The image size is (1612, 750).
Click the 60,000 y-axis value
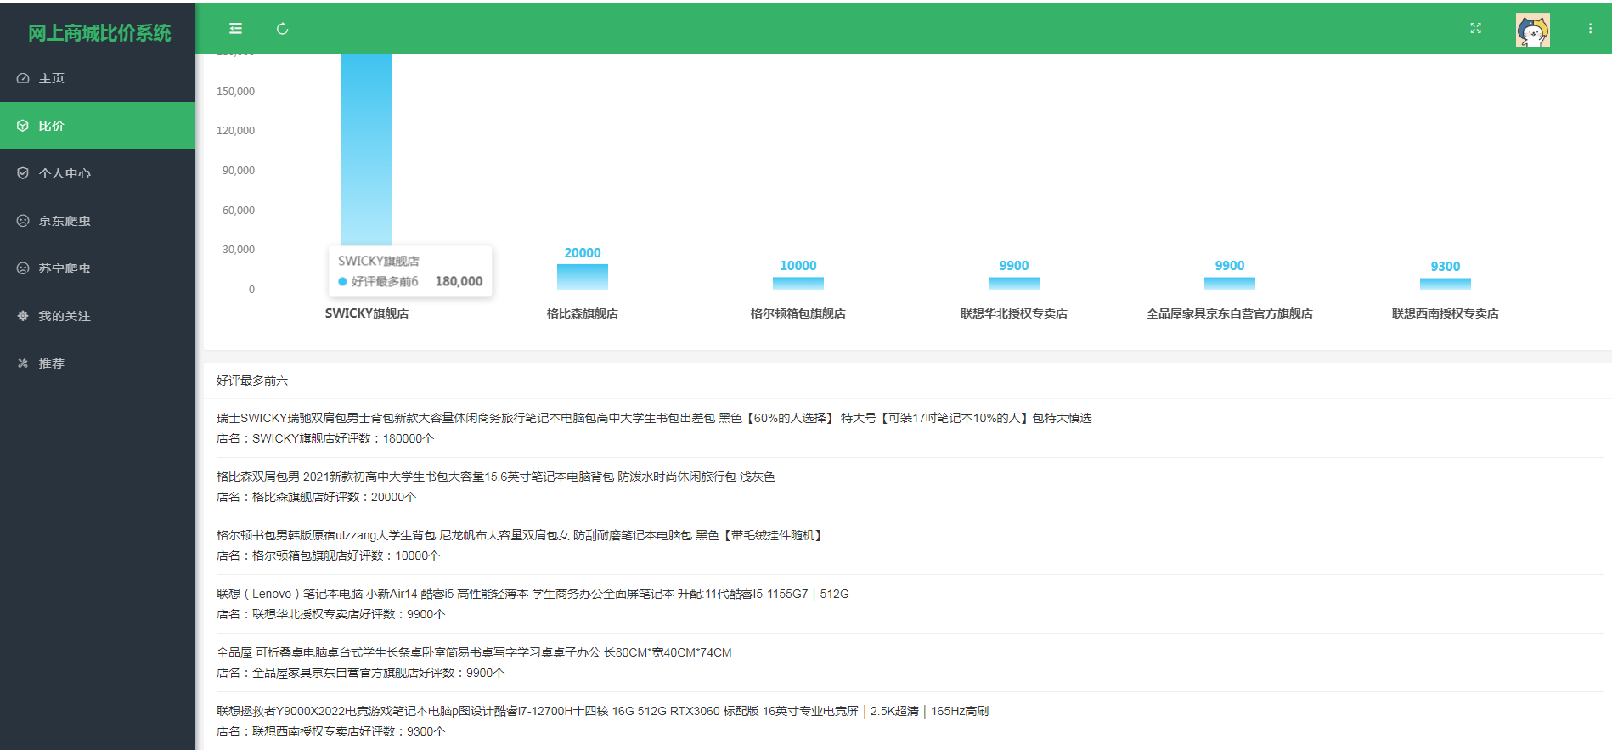click(x=239, y=211)
